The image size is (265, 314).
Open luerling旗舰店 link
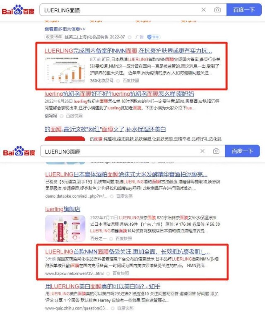(63, 209)
